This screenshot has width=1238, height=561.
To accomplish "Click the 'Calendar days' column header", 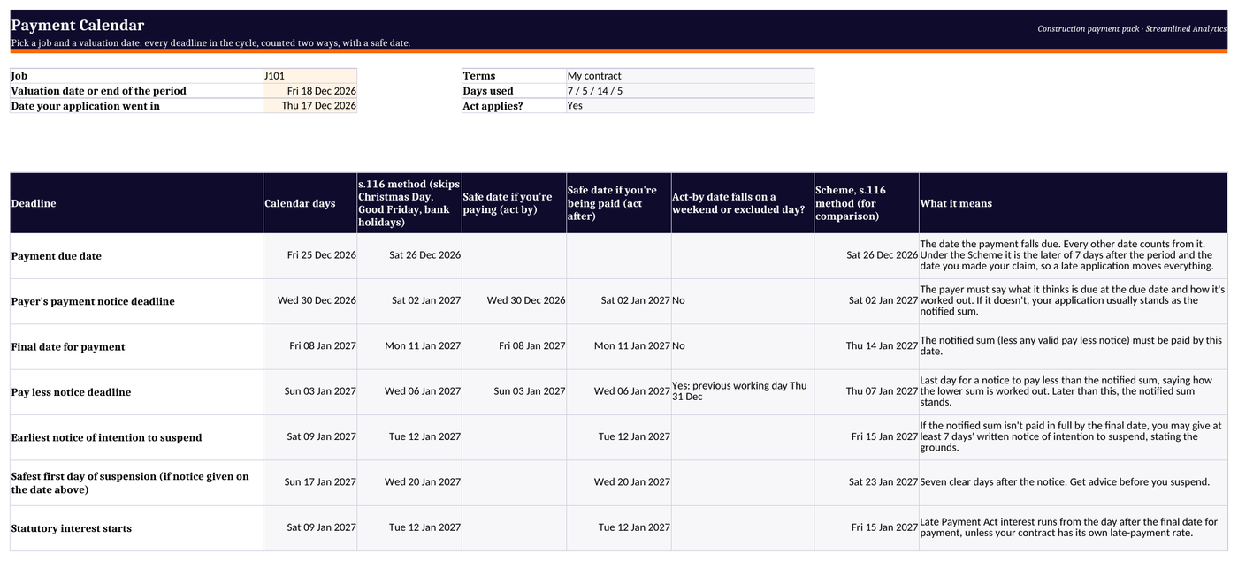I will [310, 203].
